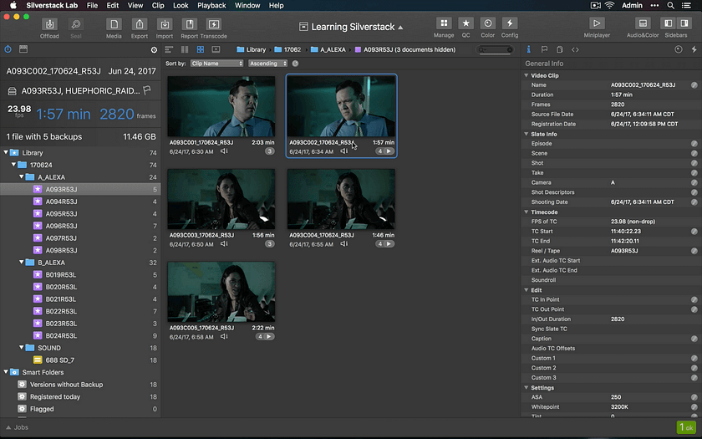Image resolution: width=702 pixels, height=439 pixels.
Task: Click the circle icon in right sidebar header
Action: click(x=679, y=49)
